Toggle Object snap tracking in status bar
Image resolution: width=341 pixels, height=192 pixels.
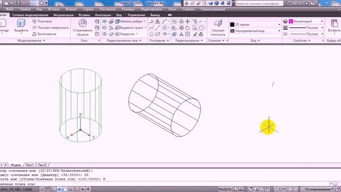click(x=71, y=189)
